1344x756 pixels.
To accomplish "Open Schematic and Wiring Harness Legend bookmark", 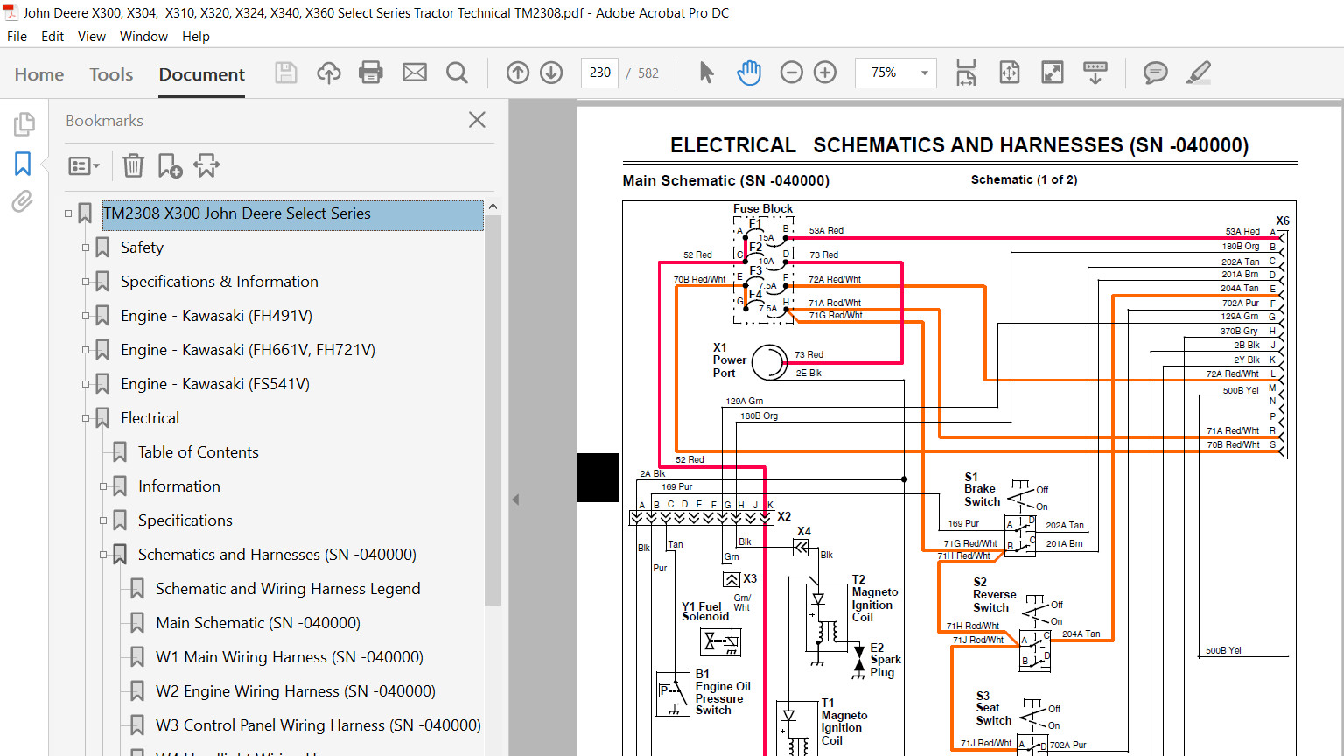I will tap(288, 589).
